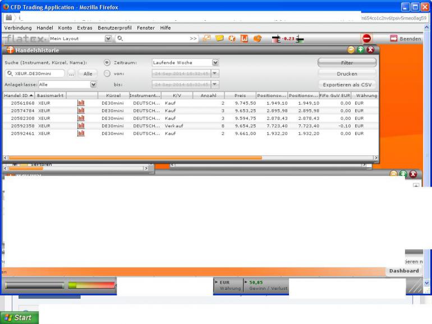432x324 pixels.
Task: Open chart icon for trade 20574784
Action: pos(81,110)
